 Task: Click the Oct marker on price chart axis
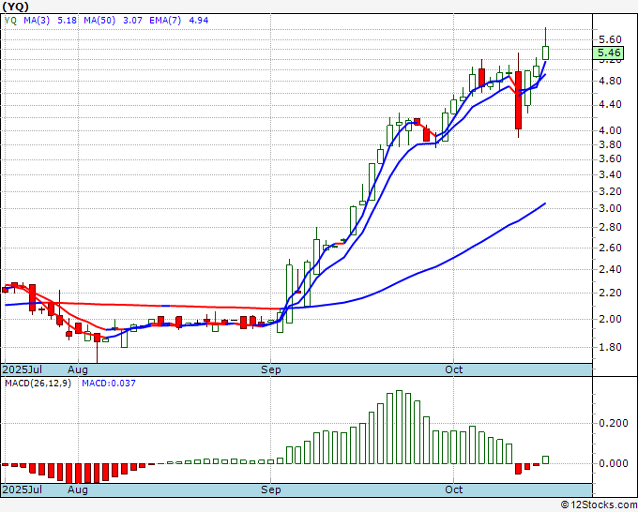click(x=454, y=369)
